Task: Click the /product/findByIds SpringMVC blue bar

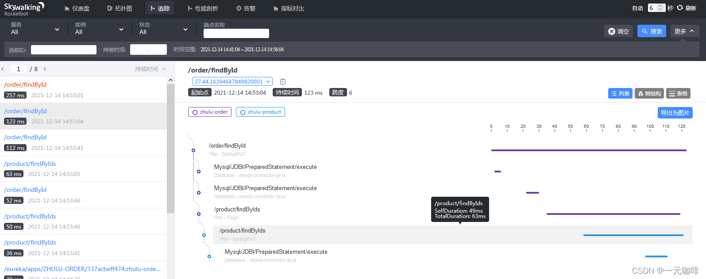Action: tap(633, 235)
